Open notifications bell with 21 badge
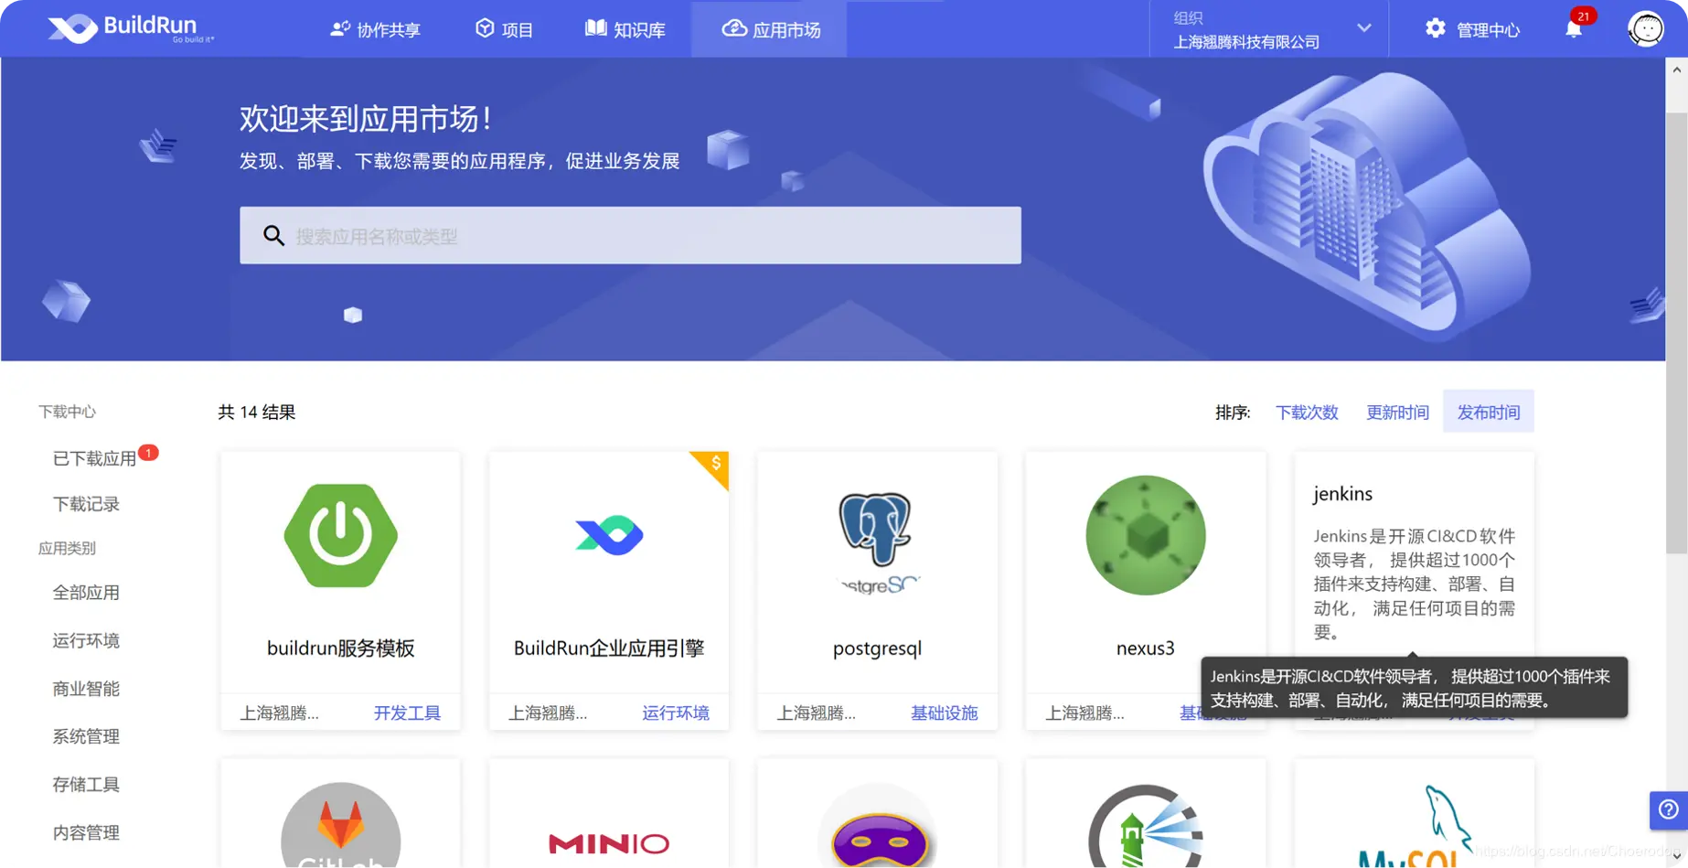Image resolution: width=1688 pixels, height=868 pixels. (x=1574, y=29)
